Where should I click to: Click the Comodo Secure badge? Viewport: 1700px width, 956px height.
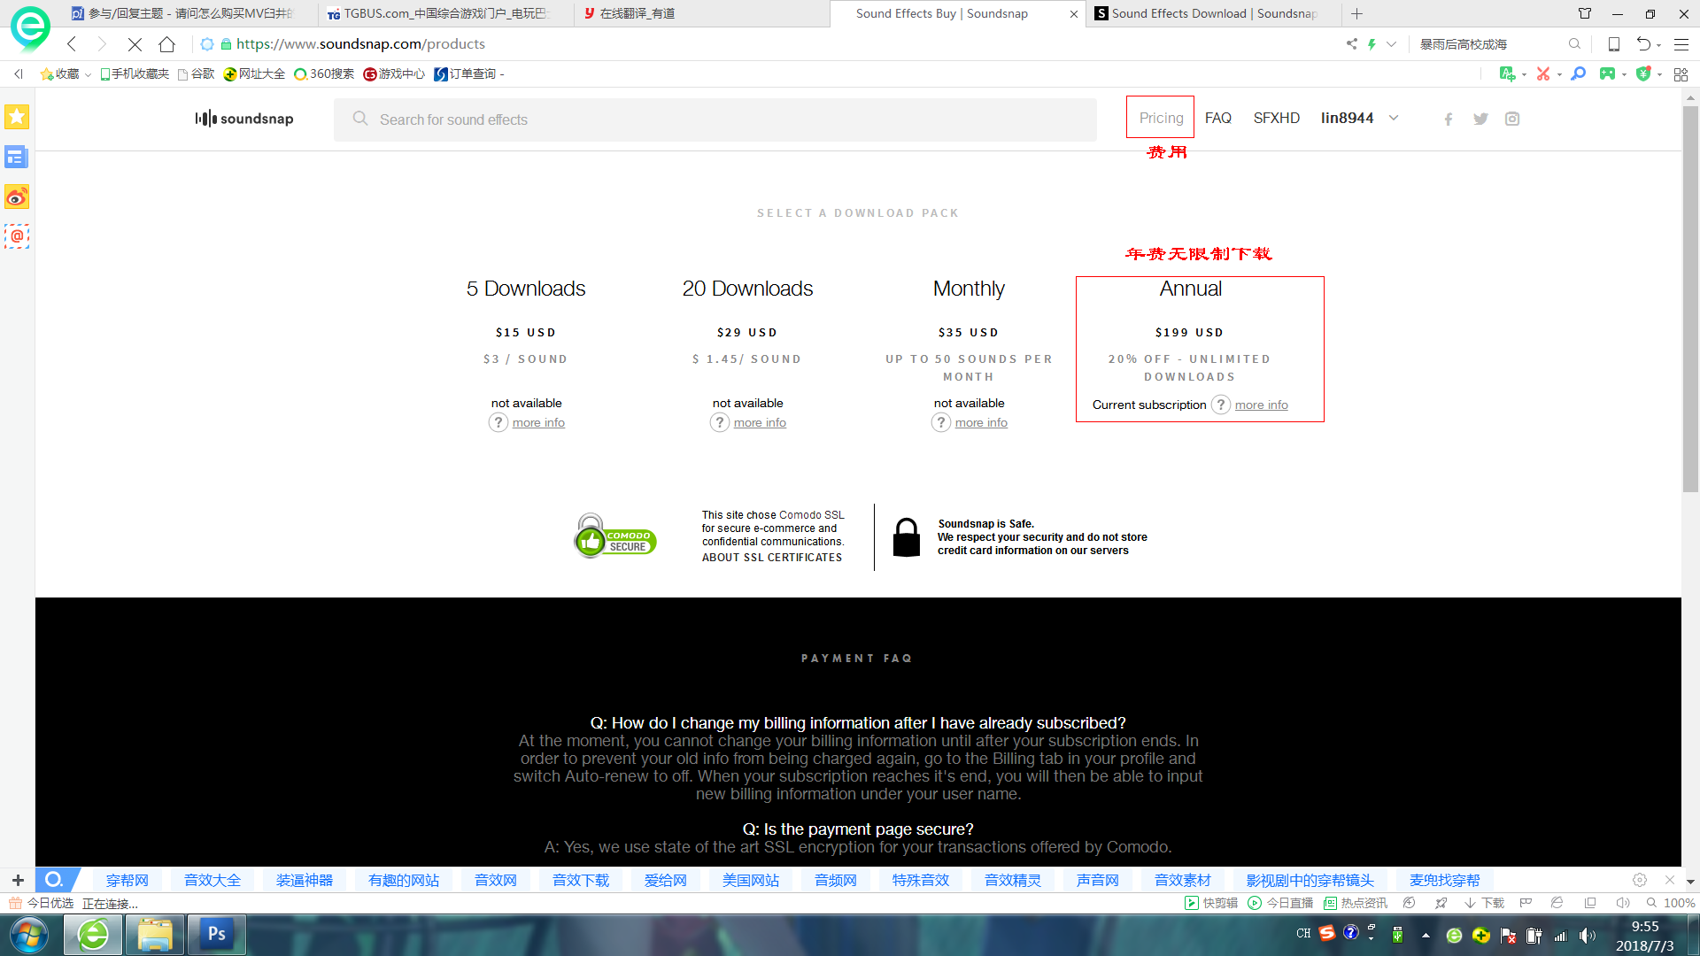[x=615, y=536]
